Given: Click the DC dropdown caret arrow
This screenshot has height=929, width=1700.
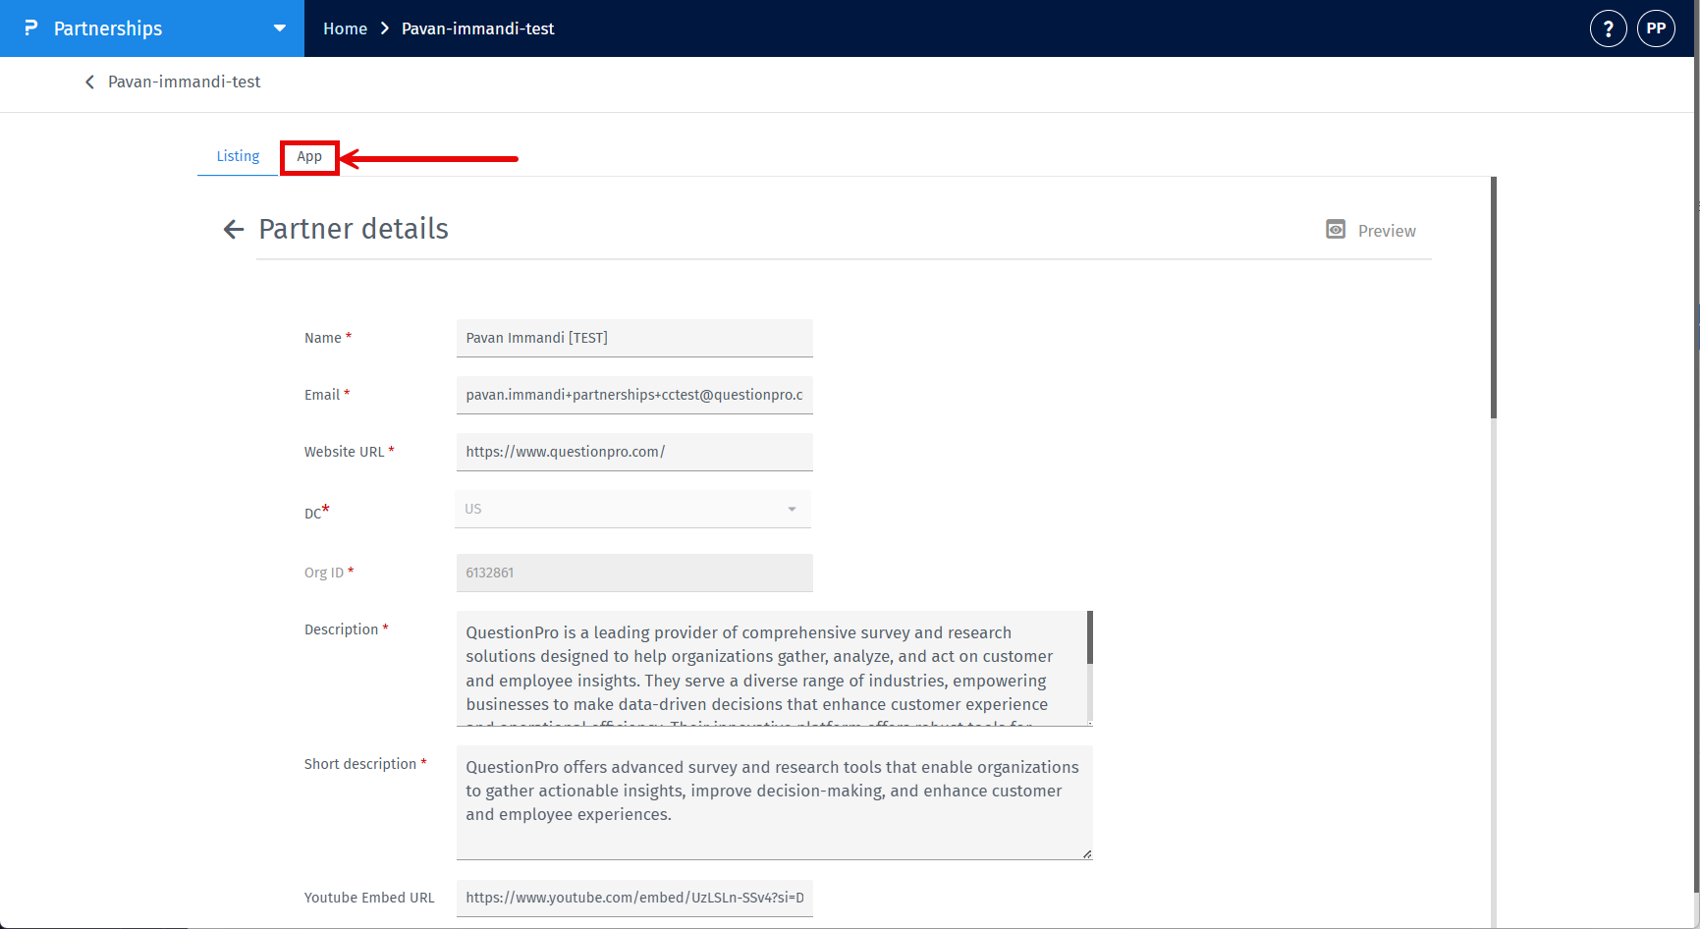Looking at the screenshot, I should click(792, 509).
